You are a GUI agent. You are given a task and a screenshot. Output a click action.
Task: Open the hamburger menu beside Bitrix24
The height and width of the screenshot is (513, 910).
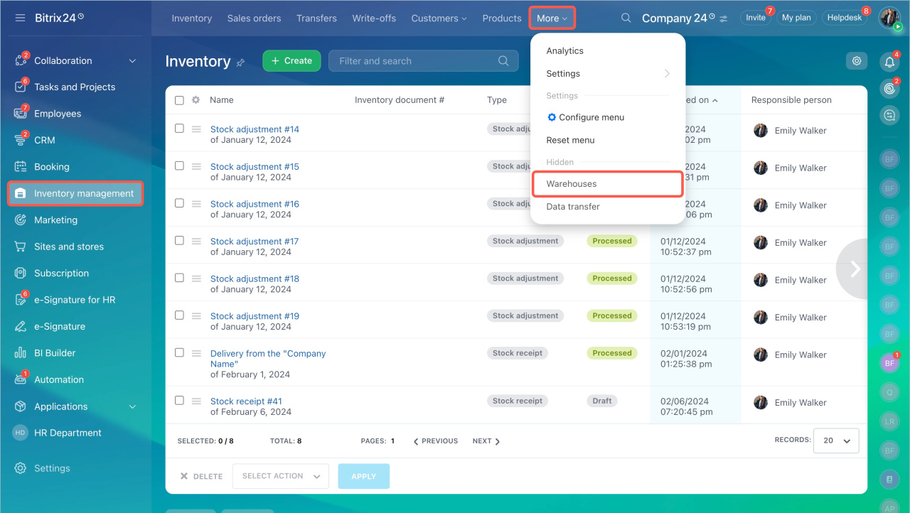pyautogui.click(x=20, y=17)
